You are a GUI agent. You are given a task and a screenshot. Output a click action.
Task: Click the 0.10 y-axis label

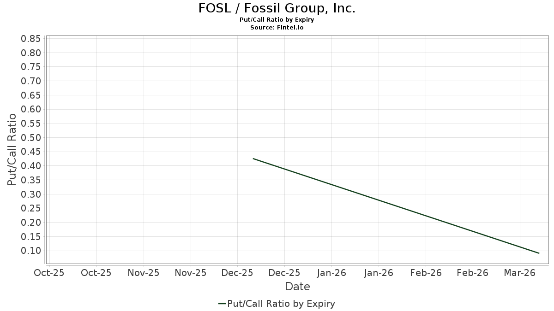point(31,251)
